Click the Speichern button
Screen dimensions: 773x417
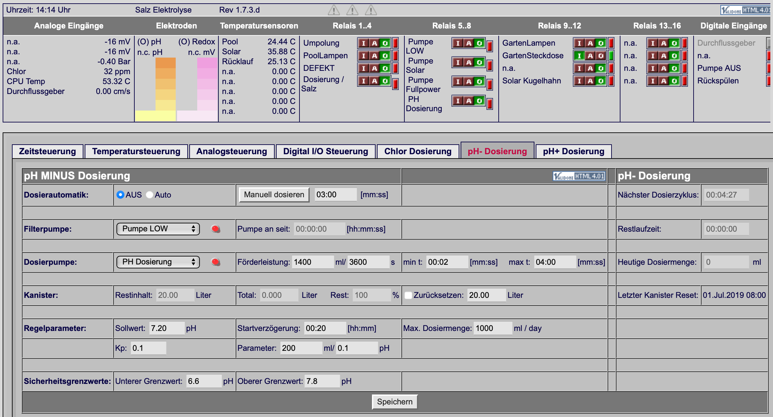[x=394, y=402]
